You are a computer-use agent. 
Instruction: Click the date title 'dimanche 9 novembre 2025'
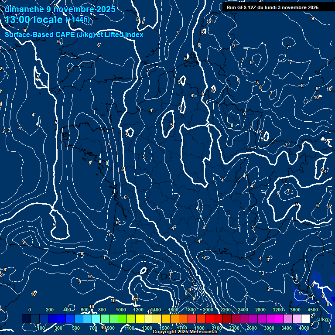pos(60,10)
